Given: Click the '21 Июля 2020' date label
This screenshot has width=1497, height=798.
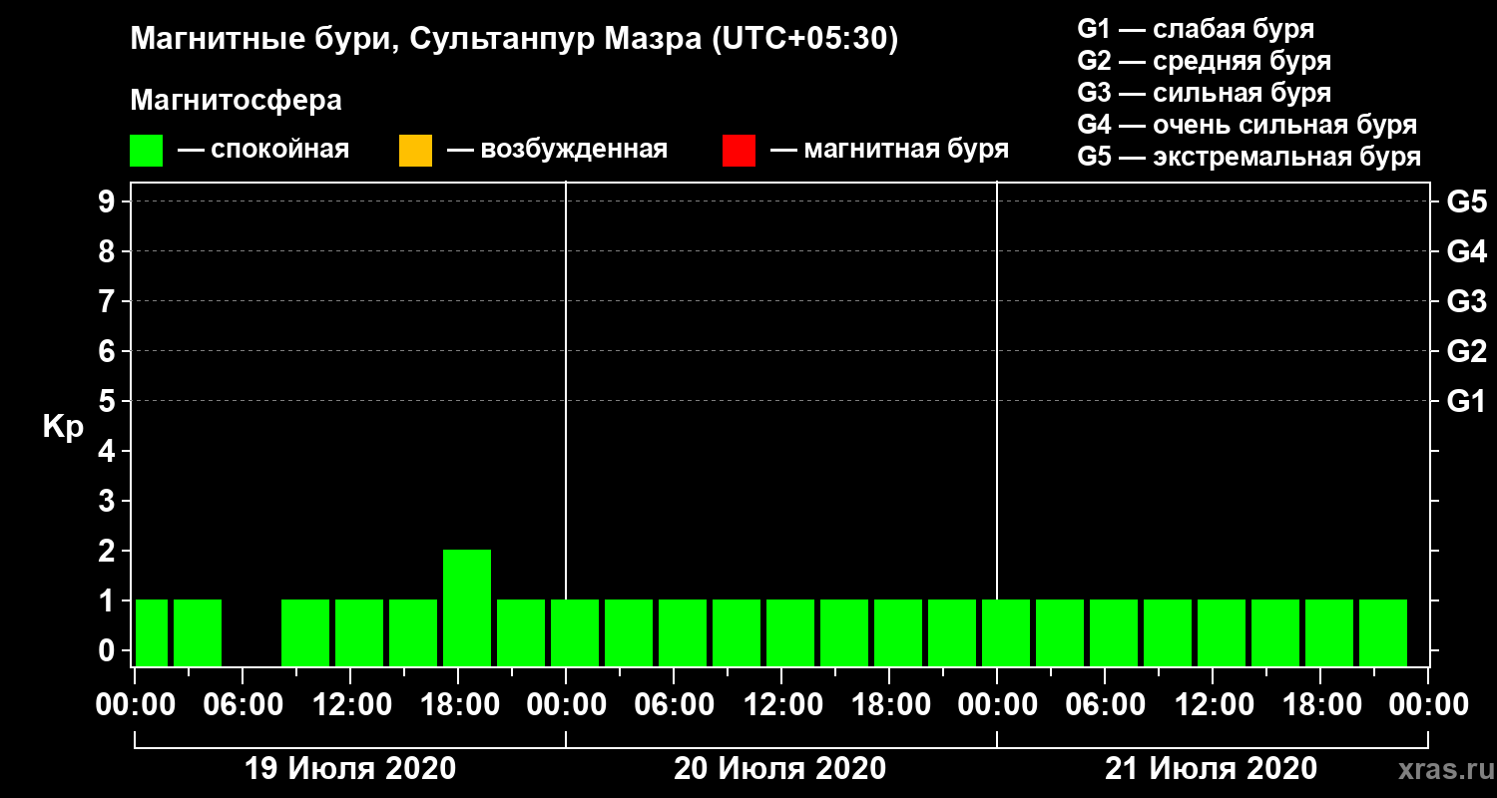Looking at the screenshot, I should coord(1211,769).
